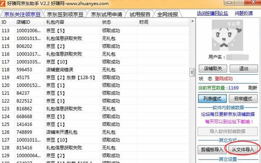The width and height of the screenshot is (261, 163).
Task: Select row with ID 116
Action: pos(95,54)
